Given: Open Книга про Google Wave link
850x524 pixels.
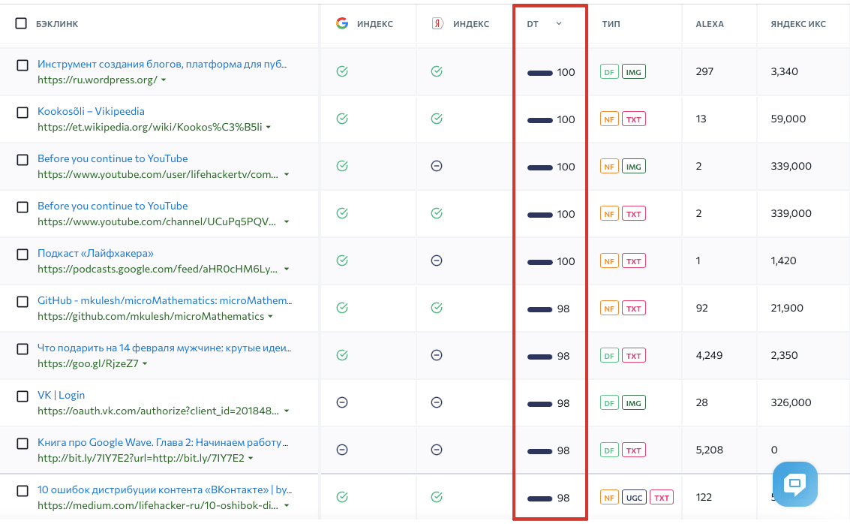Looking at the screenshot, I should [163, 443].
